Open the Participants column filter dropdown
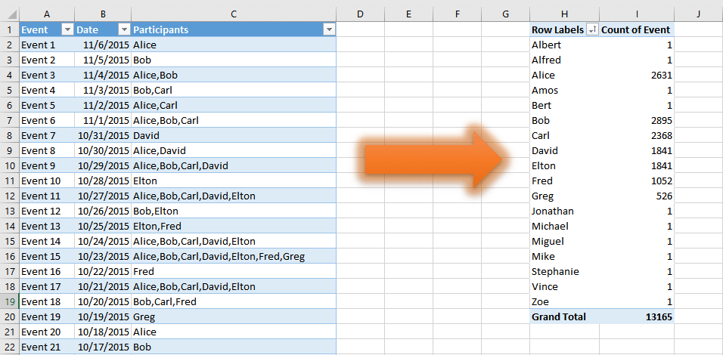This screenshot has width=723, height=355. point(329,30)
